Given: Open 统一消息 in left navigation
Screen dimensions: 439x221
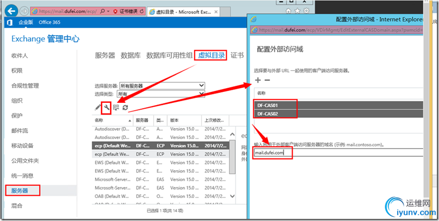Looking at the screenshot, I should (23, 176).
